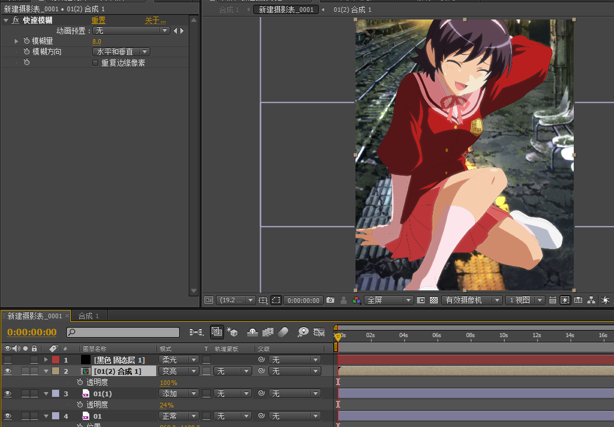Select the 01(2) 合成 1 viewer breadcrumb tab

click(353, 10)
